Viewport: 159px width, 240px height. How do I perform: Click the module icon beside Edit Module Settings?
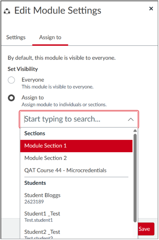click(7, 11)
